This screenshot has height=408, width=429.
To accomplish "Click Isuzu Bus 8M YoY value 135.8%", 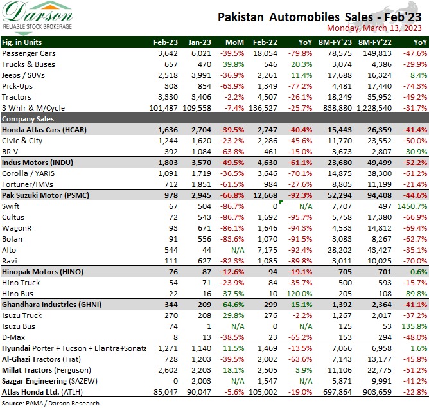I will pos(414,326).
